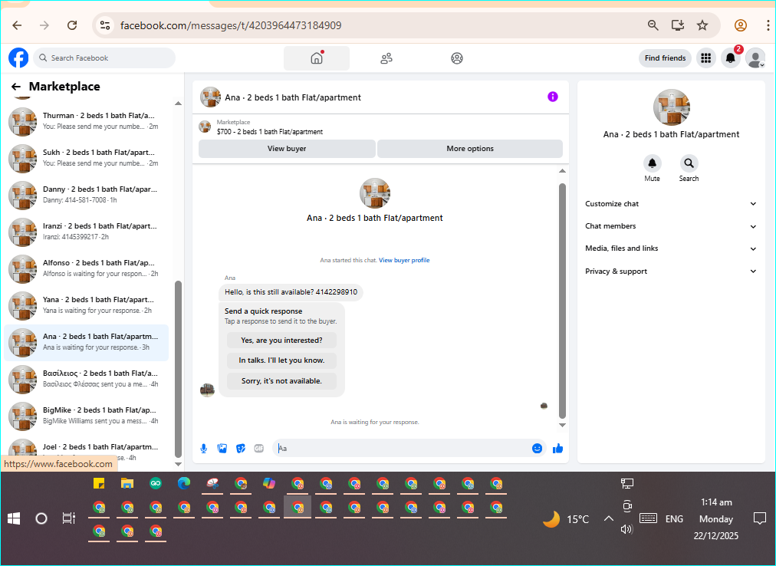This screenshot has height=566, width=776.
Task: Click Ana's large profile thumbnail in right panel
Action: 671,107
